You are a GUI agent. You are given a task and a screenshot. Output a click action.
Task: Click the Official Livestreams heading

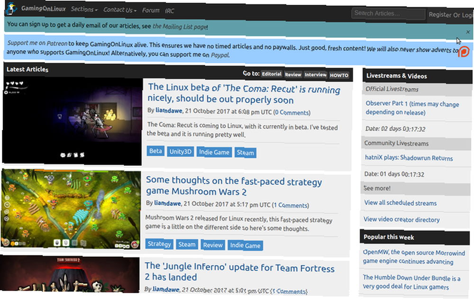392,89
